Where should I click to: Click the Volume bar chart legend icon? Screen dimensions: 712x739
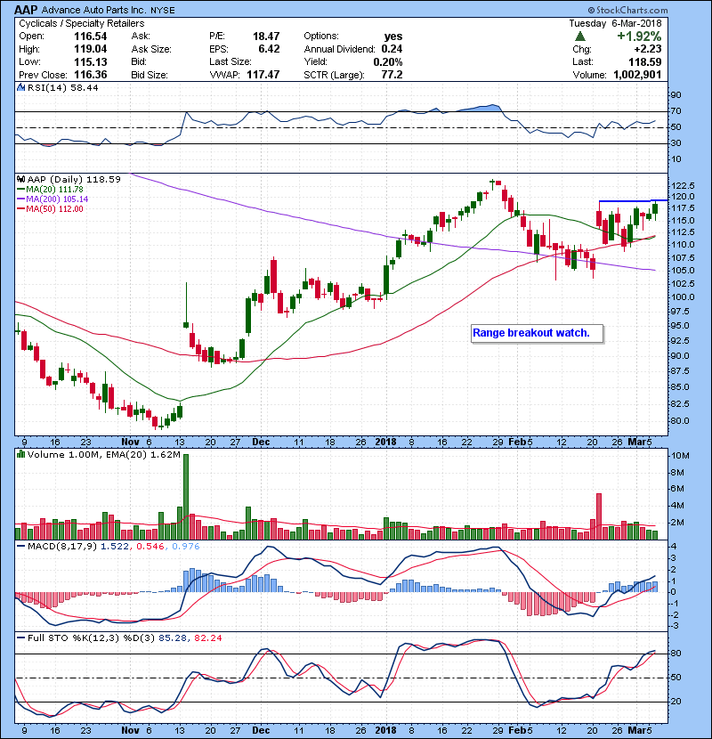20,454
